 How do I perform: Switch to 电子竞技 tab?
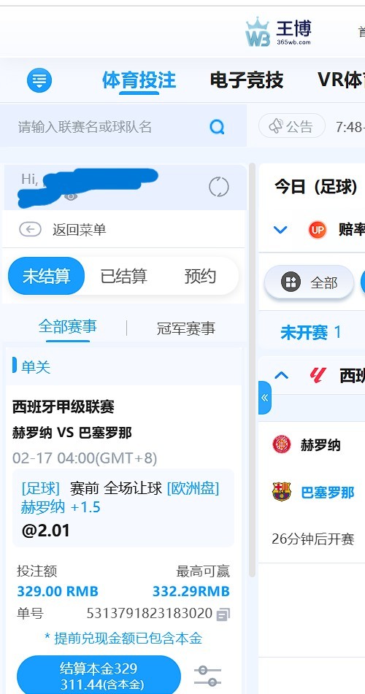[246, 80]
